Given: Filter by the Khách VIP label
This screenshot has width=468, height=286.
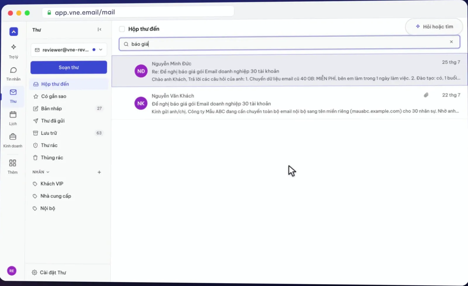Looking at the screenshot, I should click(x=69, y=184).
